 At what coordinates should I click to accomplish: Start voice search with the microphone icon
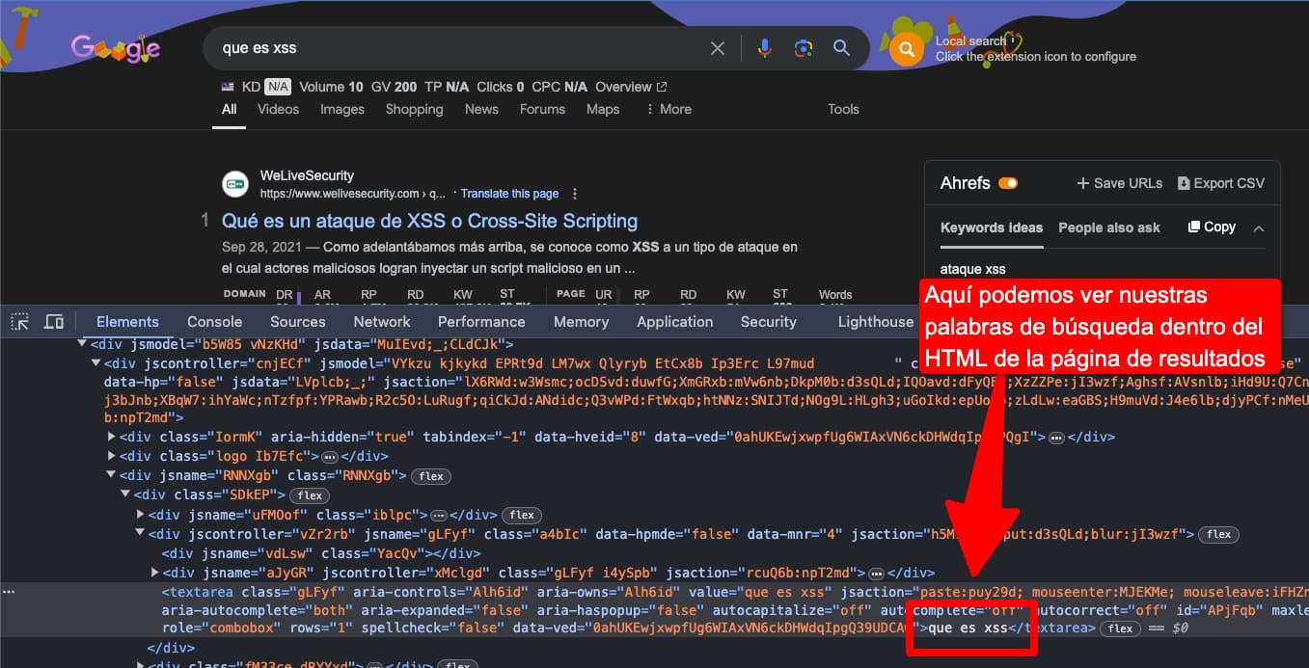tap(765, 48)
